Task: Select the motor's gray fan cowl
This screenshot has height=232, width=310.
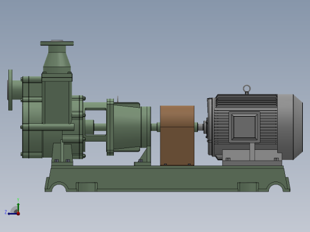Action: [290, 127]
